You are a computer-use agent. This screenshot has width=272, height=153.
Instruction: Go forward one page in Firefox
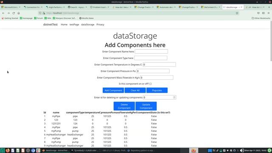tap(8, 13)
